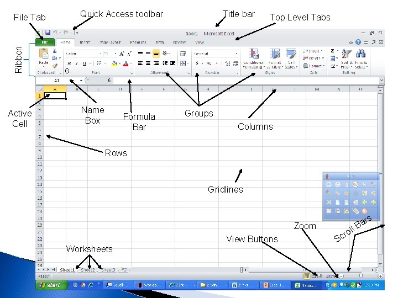Click the Copy icon in Clipboard group
This screenshot has height=298, width=398.
pos(55,58)
